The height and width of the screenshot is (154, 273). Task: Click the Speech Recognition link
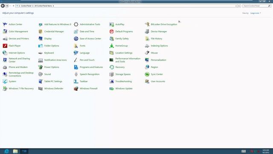tap(90, 74)
